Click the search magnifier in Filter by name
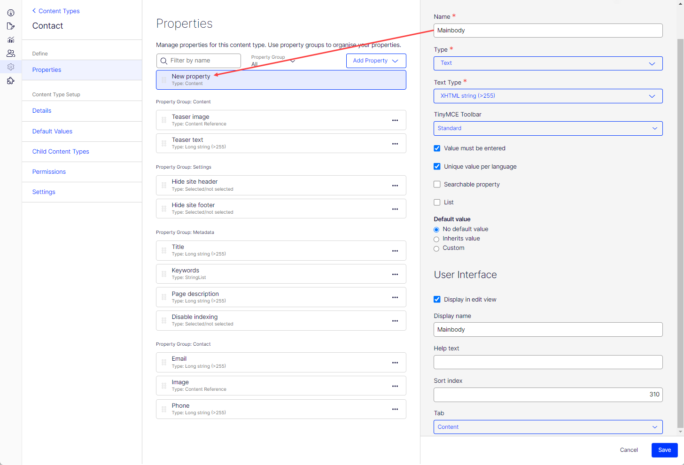The image size is (684, 465). [164, 61]
